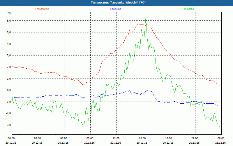Click the 18:00 time axis label

click(168, 138)
